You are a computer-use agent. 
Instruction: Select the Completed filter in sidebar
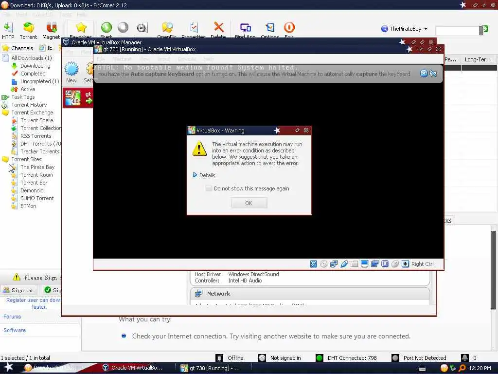click(33, 74)
